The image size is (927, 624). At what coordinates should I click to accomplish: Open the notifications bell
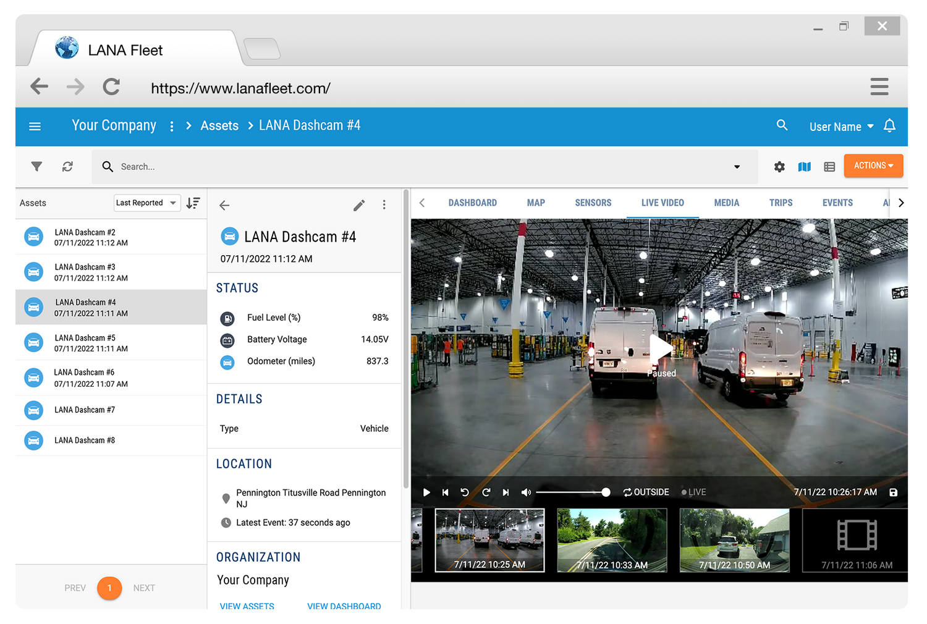(889, 126)
